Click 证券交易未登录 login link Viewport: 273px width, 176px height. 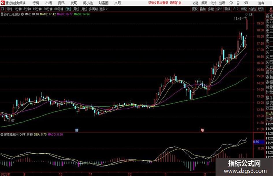[158, 3]
